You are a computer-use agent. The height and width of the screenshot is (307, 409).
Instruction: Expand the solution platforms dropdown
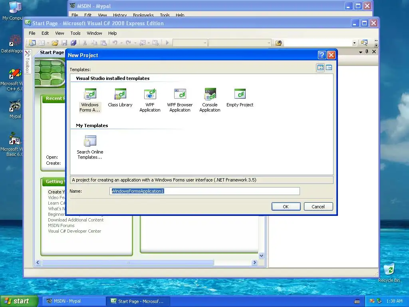coord(269,43)
